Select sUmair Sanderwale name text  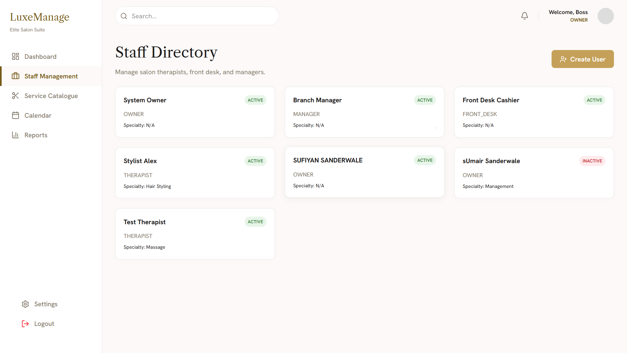pyautogui.click(x=491, y=161)
